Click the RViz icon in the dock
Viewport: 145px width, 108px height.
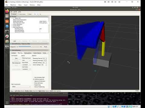7,46
